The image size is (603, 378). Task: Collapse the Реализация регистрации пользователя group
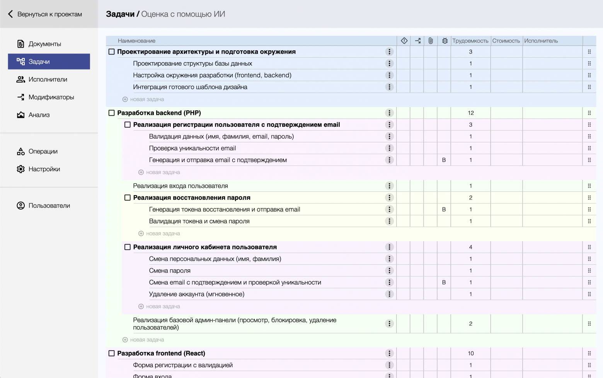(x=128, y=125)
